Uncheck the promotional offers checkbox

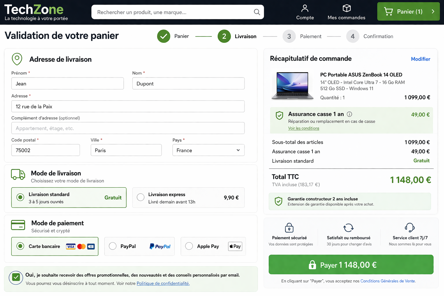[x=16, y=277]
